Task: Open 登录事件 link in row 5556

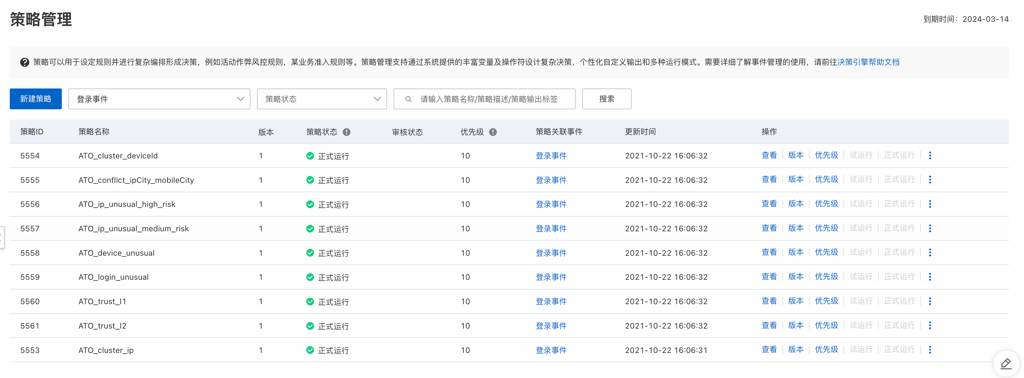Action: [551, 204]
